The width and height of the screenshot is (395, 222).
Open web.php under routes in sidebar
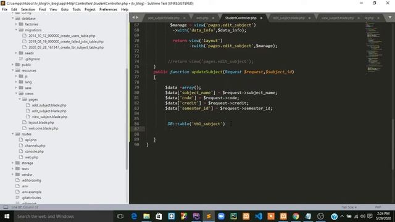31,157
